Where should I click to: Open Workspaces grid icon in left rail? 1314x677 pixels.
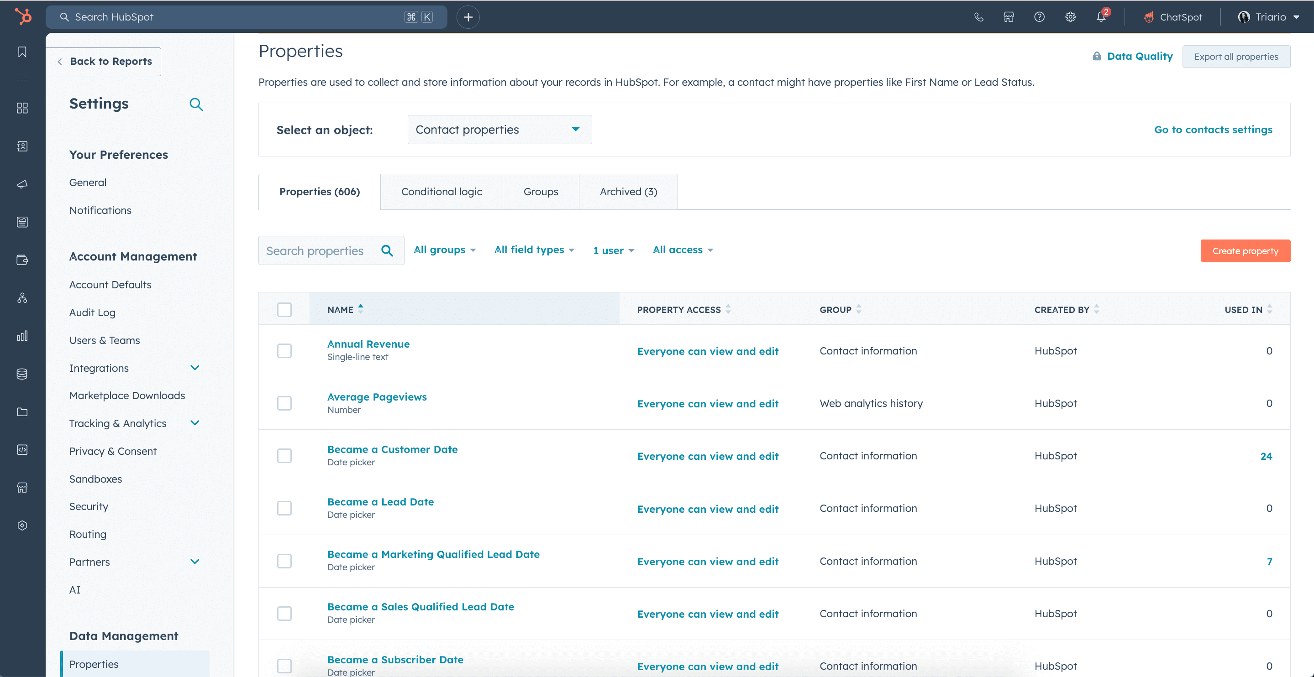tap(22, 108)
